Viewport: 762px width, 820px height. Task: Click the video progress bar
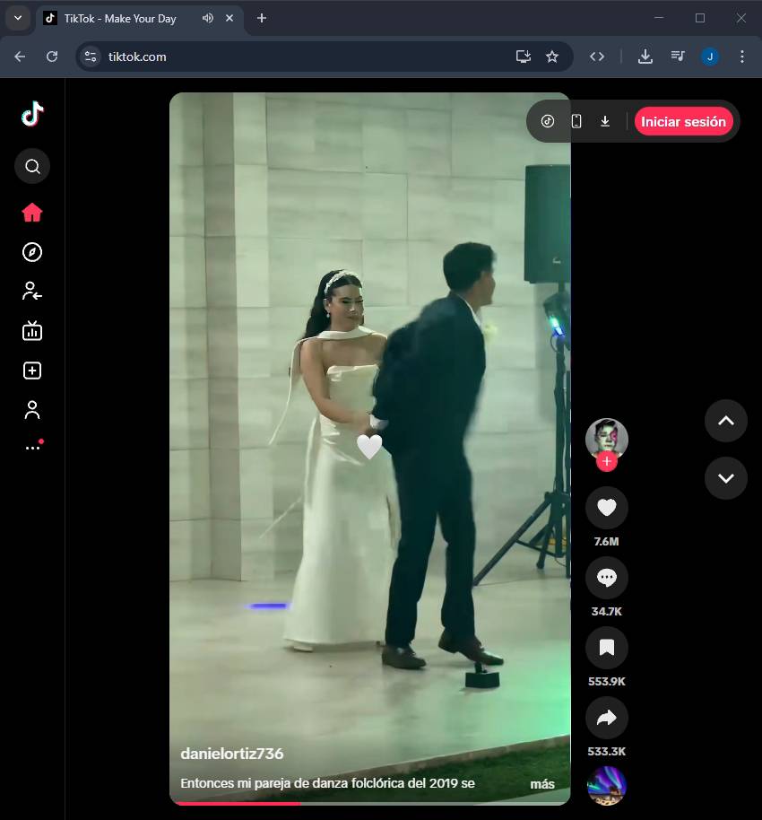pyautogui.click(x=369, y=803)
